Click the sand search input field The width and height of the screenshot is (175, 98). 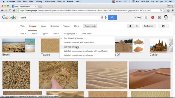[x=60, y=17]
